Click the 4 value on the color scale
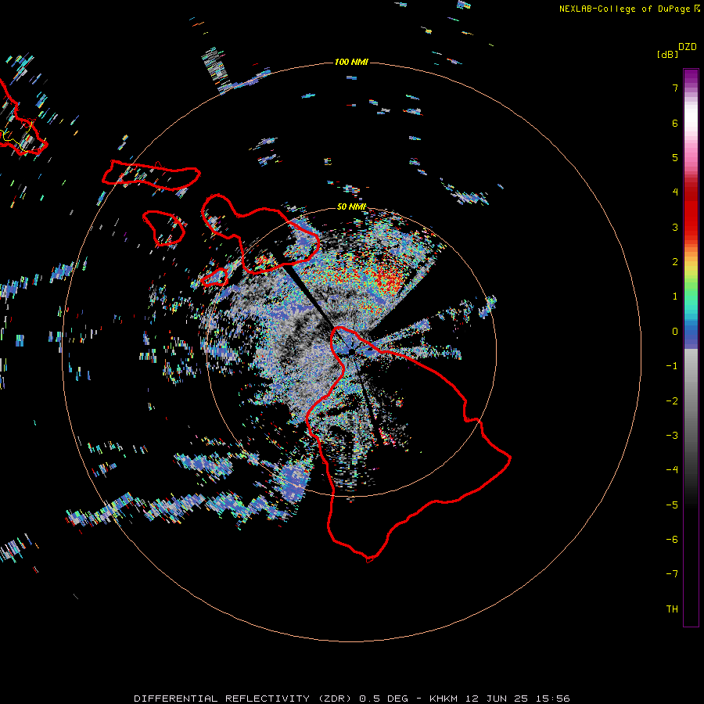Viewport: 704px width, 704px height. pos(675,192)
